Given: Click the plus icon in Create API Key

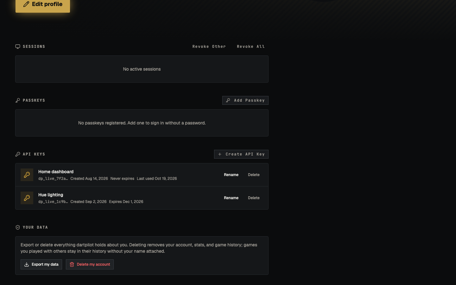Looking at the screenshot, I should tap(220, 154).
